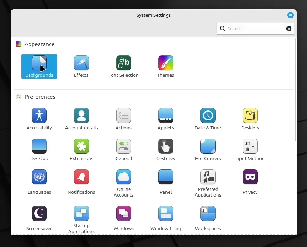Viewport: 307px width, 247px height.
Task: Open Account details
Action: 81,118
